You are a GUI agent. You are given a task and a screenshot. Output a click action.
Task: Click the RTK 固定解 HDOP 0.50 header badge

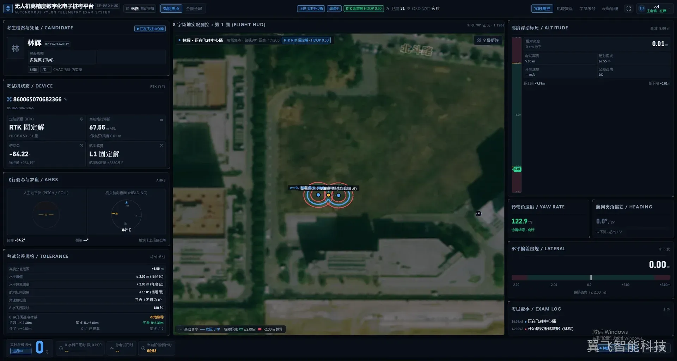coord(364,8)
